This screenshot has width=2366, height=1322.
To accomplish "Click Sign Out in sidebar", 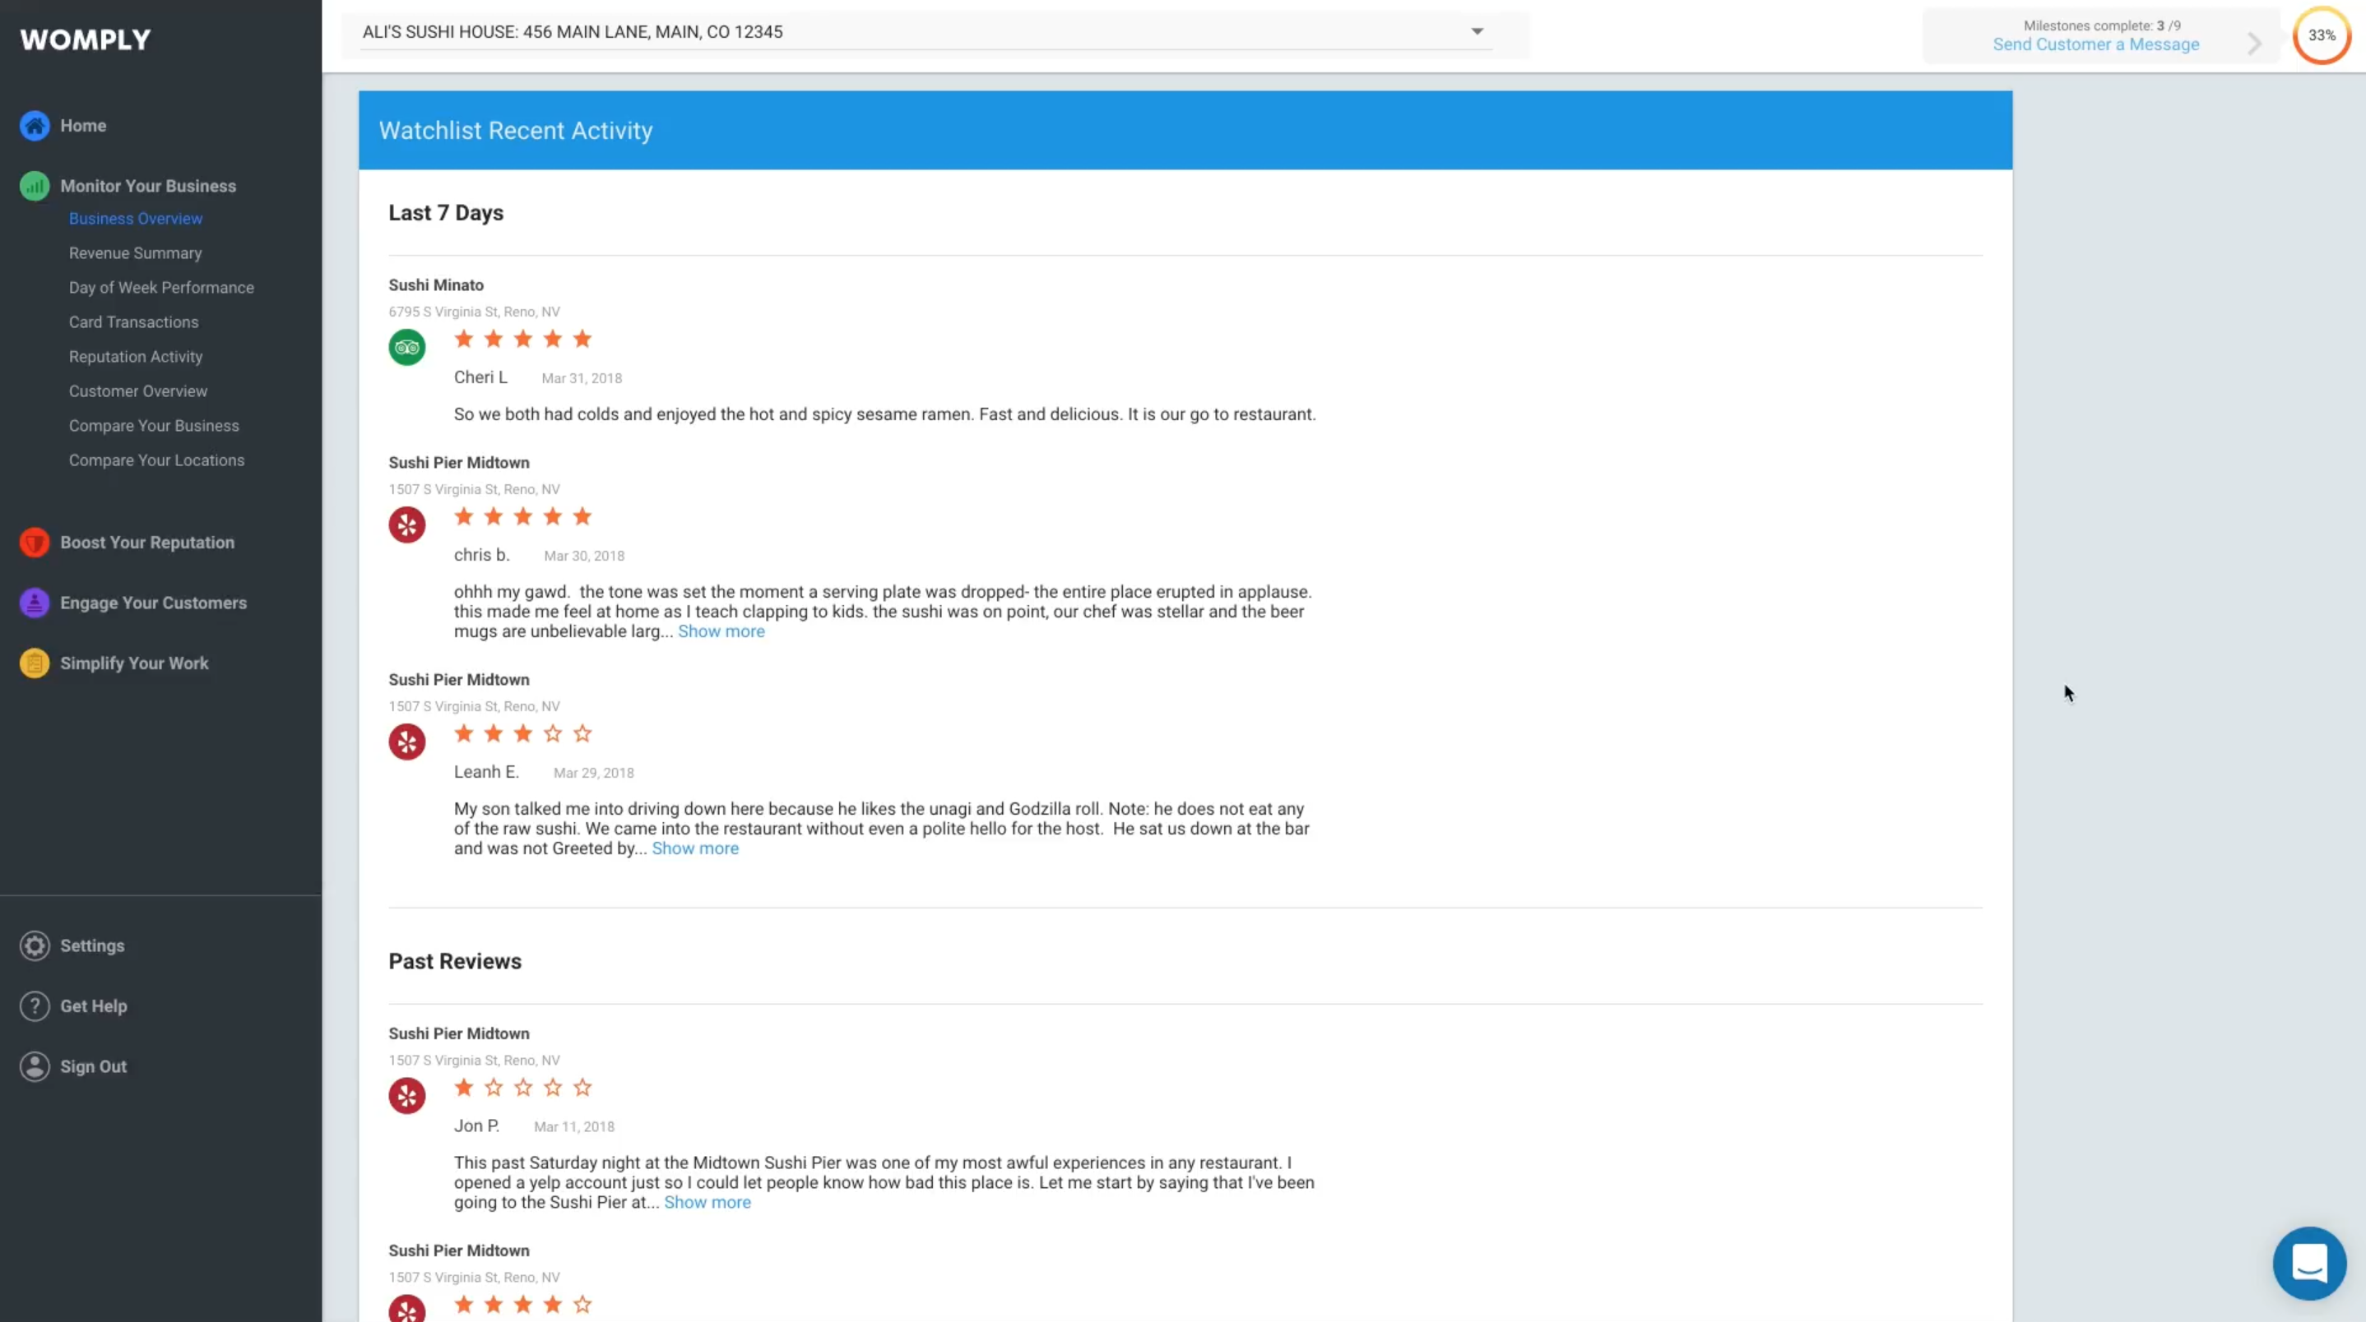I will click(93, 1067).
